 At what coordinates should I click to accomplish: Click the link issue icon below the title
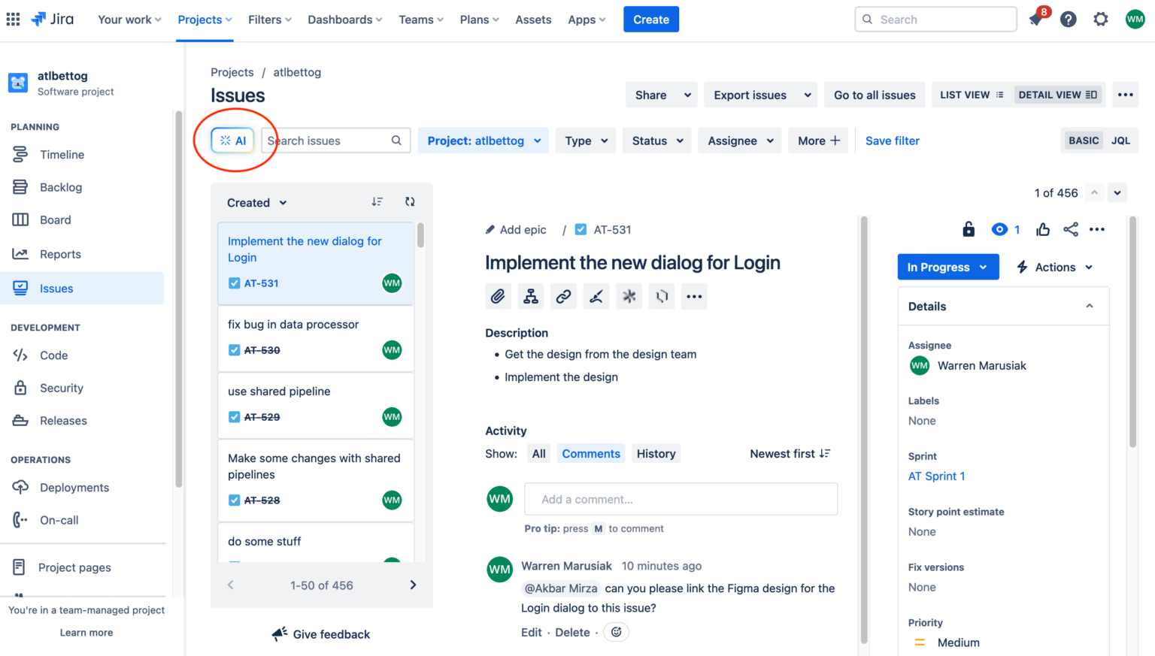[563, 296]
